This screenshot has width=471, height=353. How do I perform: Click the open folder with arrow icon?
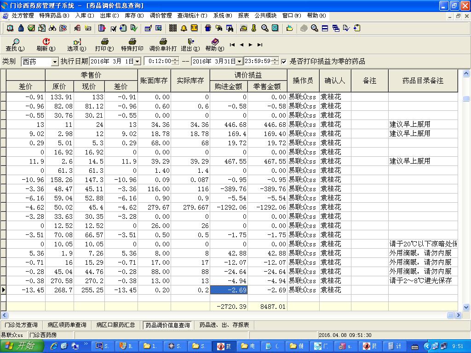290,28
